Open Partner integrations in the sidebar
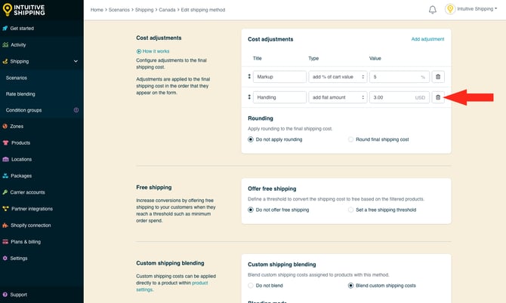The width and height of the screenshot is (506, 303). pos(32,209)
